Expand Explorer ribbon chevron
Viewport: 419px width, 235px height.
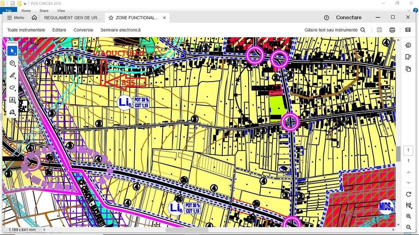(409, 10)
